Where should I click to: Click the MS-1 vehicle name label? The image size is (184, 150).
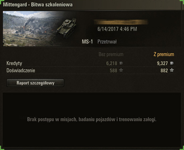87,42
